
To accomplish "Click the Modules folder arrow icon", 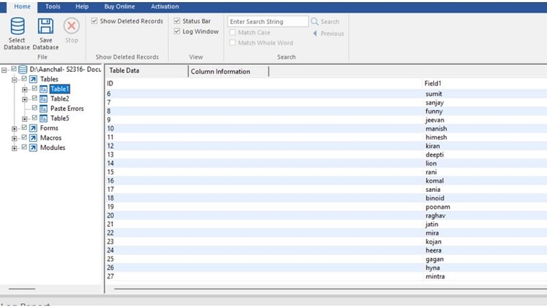I will click(x=33, y=148).
